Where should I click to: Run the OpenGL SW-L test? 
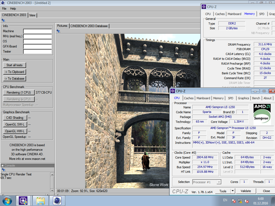point(15,124)
